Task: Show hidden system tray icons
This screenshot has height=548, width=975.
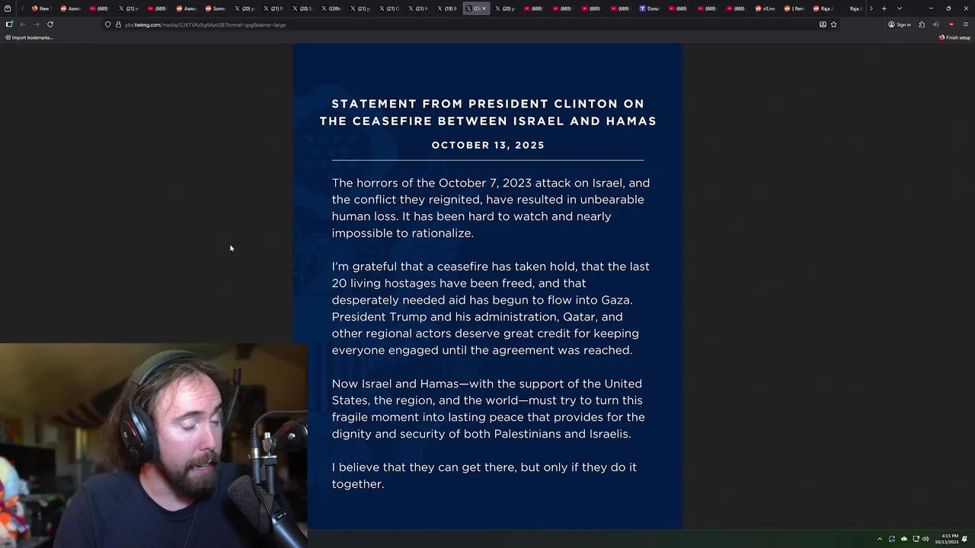Action: (880, 539)
